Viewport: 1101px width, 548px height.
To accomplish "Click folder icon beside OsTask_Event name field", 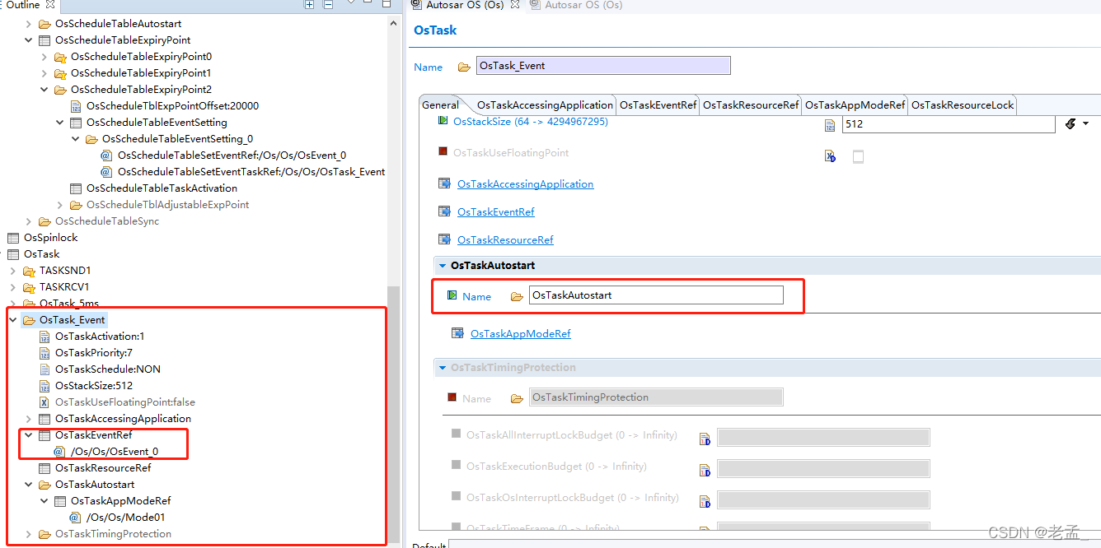I will (x=464, y=67).
